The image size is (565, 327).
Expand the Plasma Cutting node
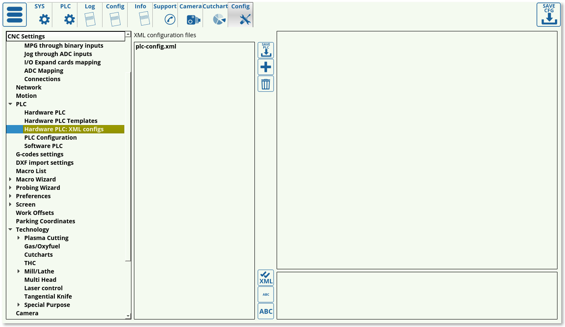(19, 238)
